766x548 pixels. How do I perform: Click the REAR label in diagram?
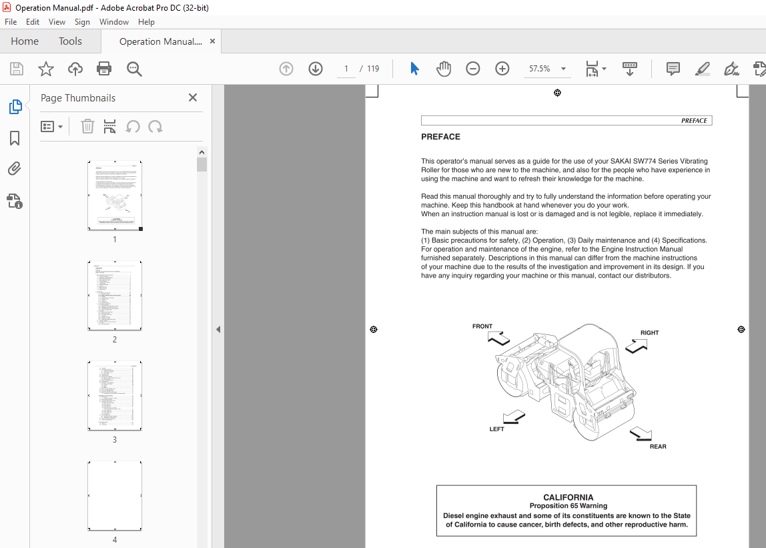pyautogui.click(x=657, y=447)
